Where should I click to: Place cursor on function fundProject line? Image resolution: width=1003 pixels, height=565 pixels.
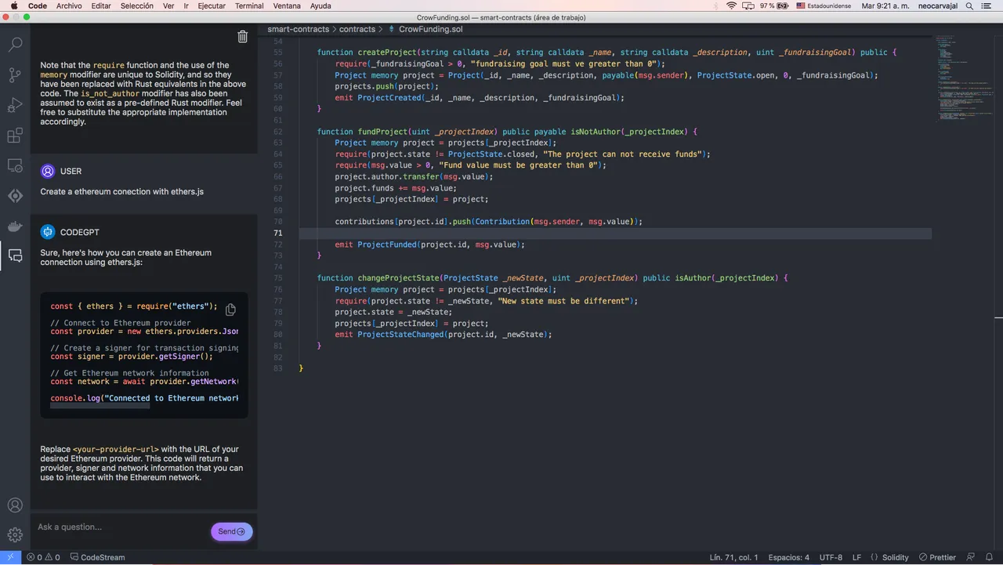pyautogui.click(x=507, y=132)
